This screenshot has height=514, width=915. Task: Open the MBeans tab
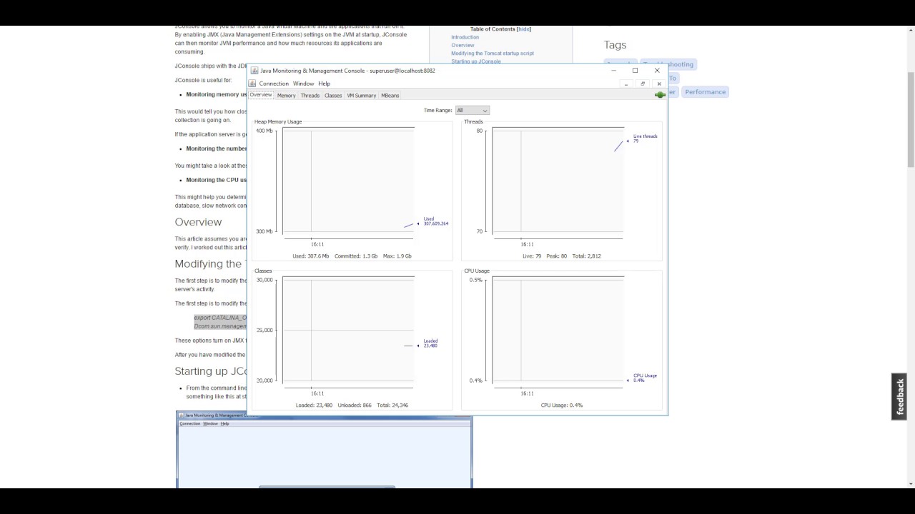[x=390, y=95]
